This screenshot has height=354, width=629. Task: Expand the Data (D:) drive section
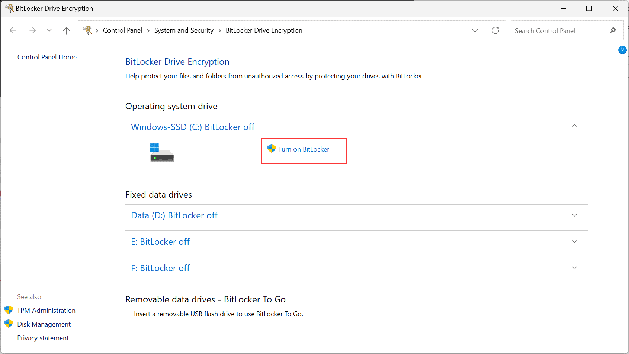(x=574, y=215)
